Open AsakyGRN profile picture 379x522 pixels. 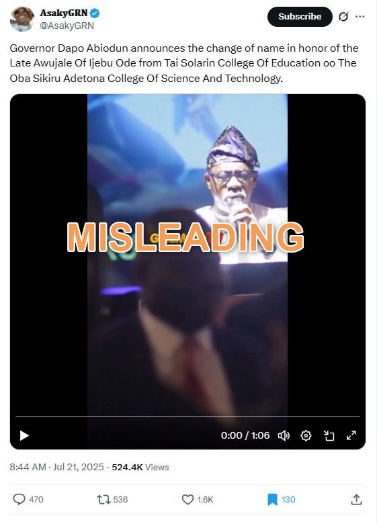tap(22, 19)
